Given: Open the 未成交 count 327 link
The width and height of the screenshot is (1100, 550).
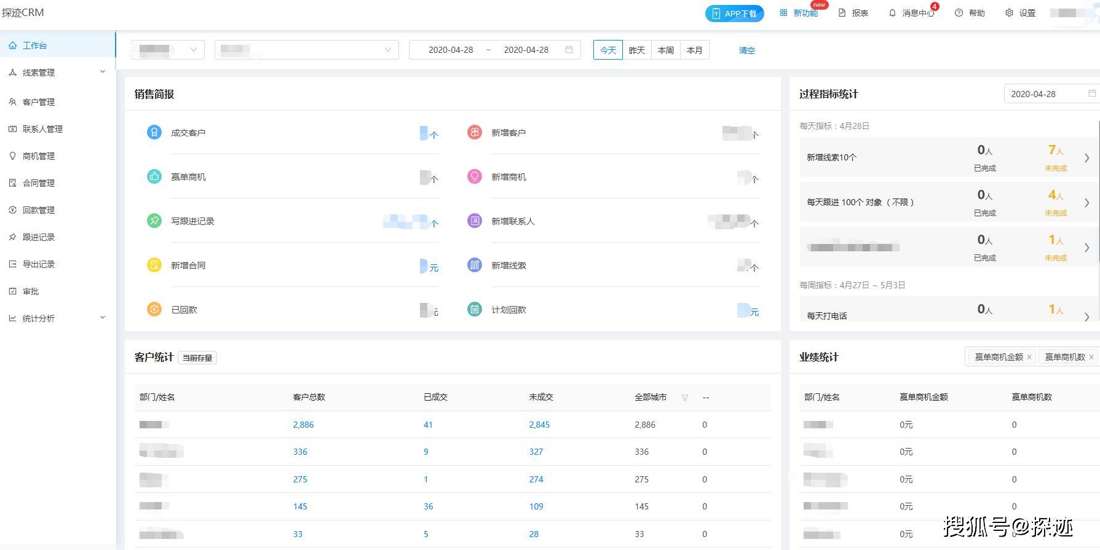Looking at the screenshot, I should pyautogui.click(x=536, y=452).
